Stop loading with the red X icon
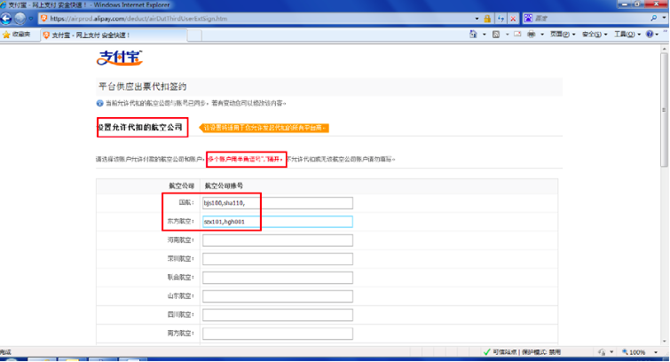Image resolution: width=670 pixels, height=362 pixels. click(513, 19)
